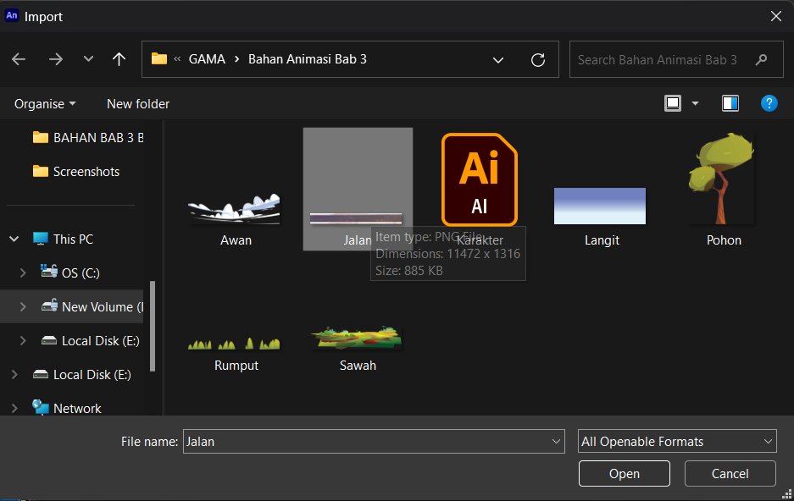
Task: Go back with the left arrow
Action: [19, 59]
